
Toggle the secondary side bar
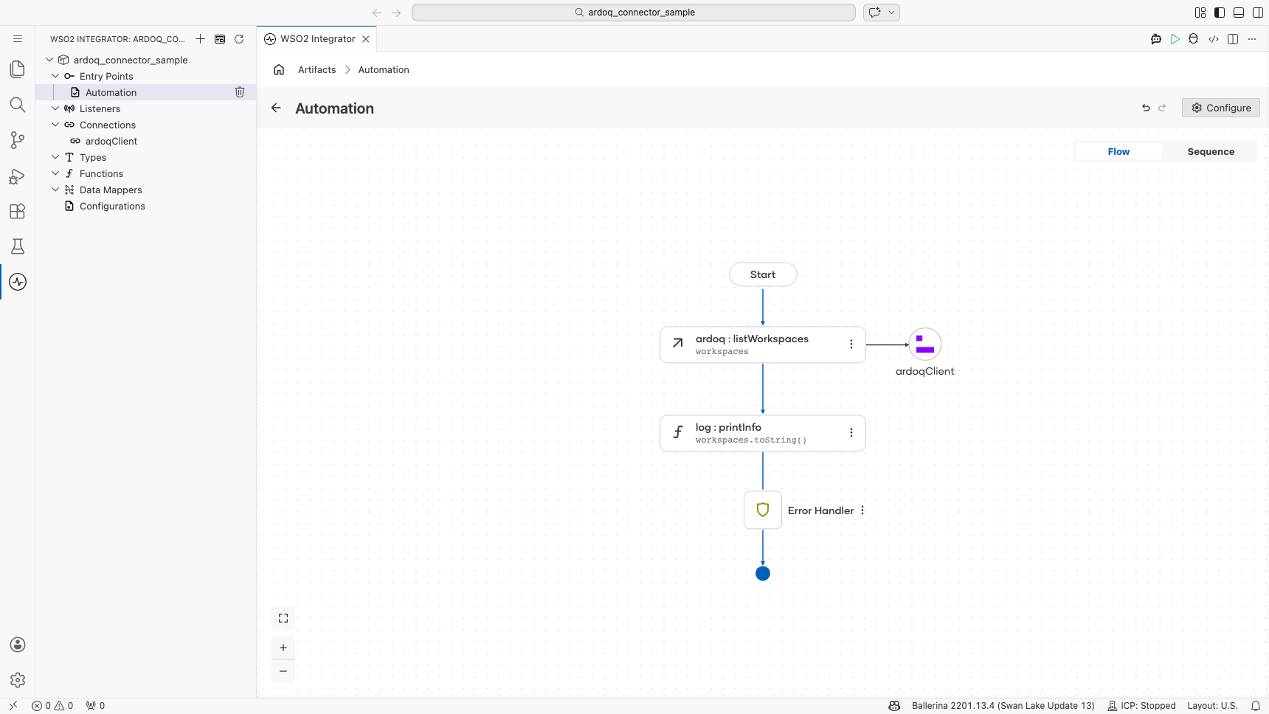coord(1258,13)
